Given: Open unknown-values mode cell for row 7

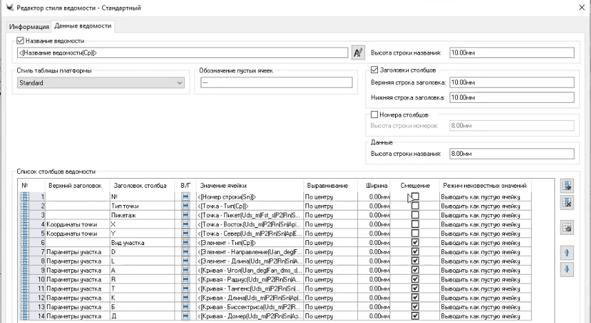Looking at the screenshot, I should (486, 252).
